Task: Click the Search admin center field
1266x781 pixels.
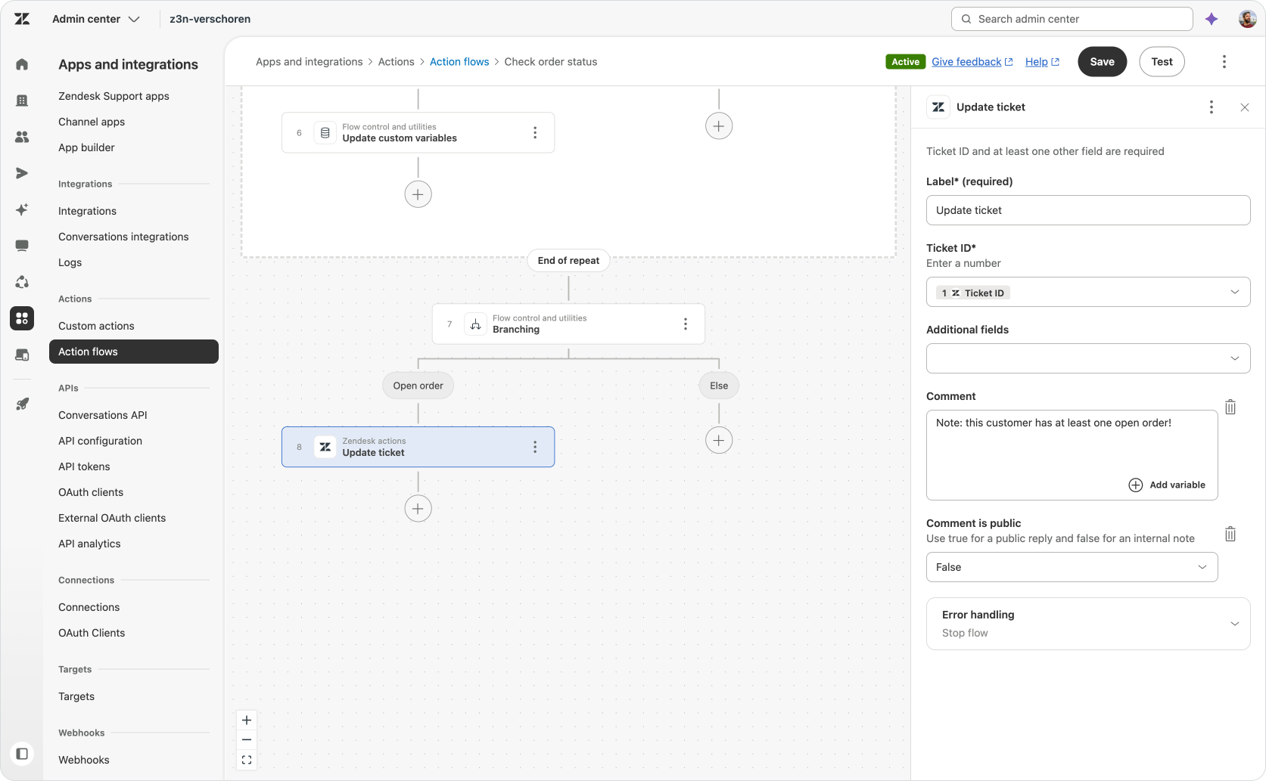Action: 1072,19
